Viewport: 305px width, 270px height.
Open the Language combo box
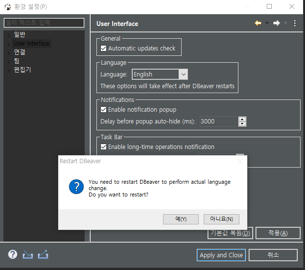click(x=160, y=74)
